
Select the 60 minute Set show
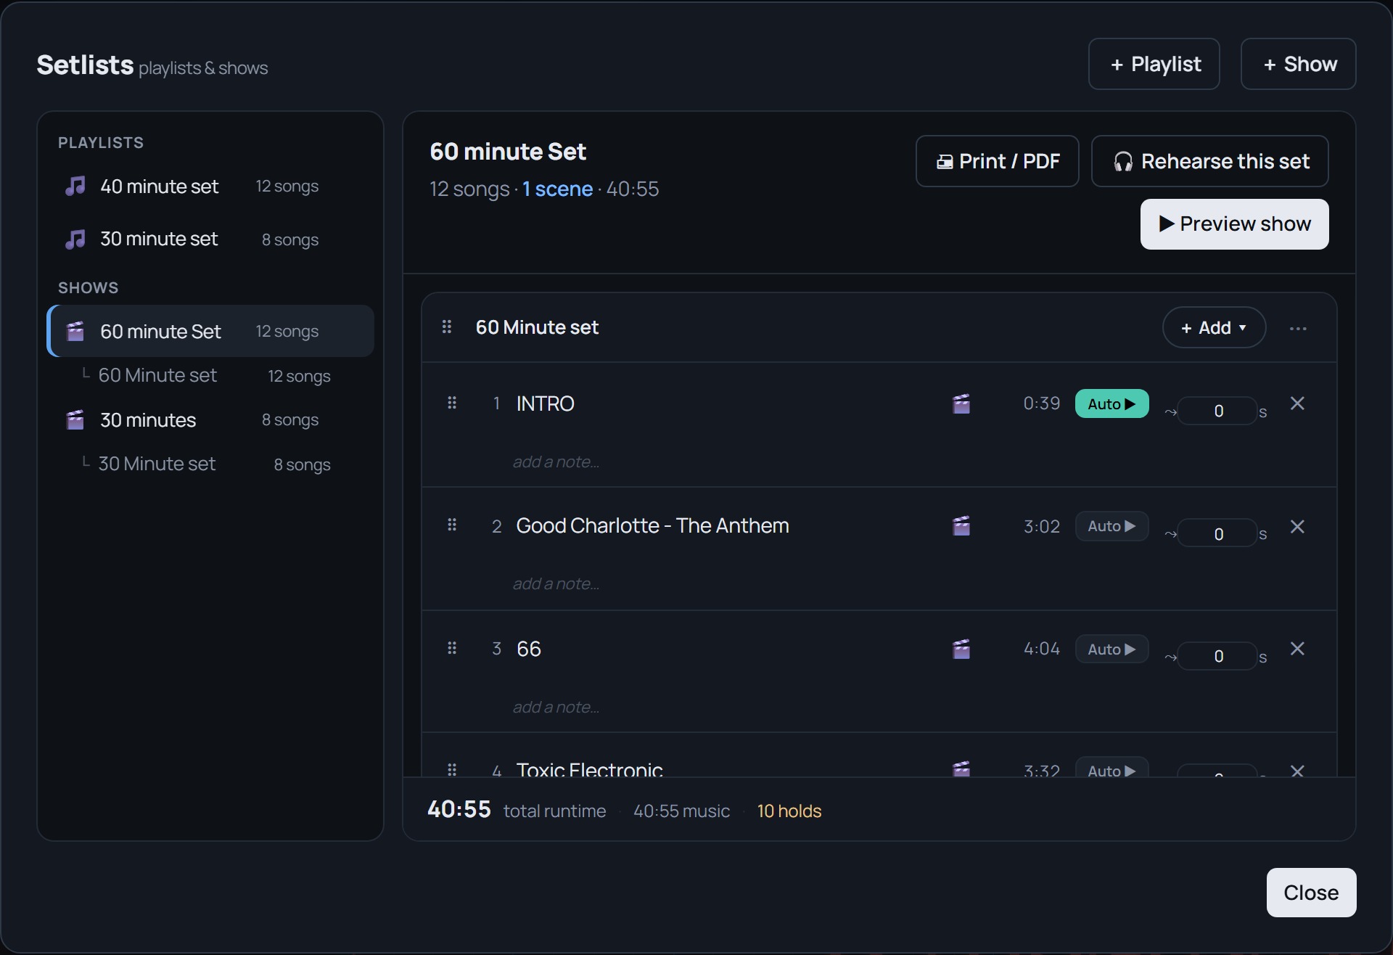click(210, 331)
